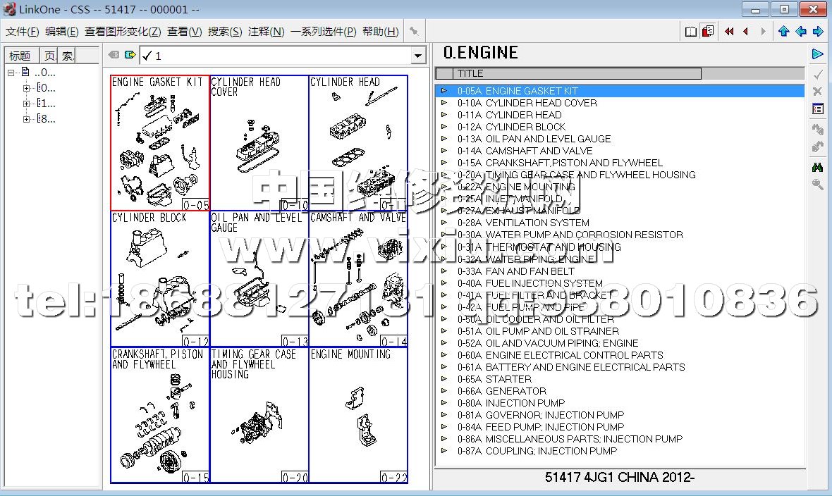Click the open book icon in toolbar
Viewport: 832px width, 496px height.
(x=691, y=32)
